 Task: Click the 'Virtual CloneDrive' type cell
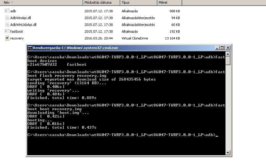(135, 38)
